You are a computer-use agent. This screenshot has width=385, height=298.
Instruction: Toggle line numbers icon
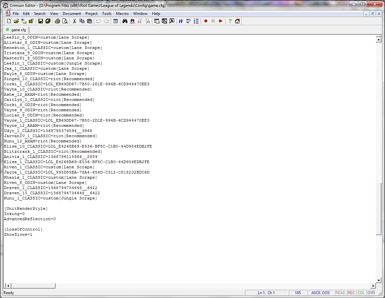pyautogui.click(x=196, y=21)
